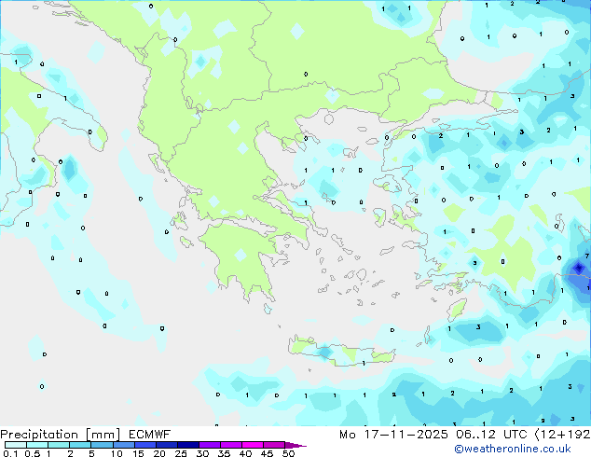
Task: Click the '0.1' legend scale label
Action: pyautogui.click(x=8, y=453)
